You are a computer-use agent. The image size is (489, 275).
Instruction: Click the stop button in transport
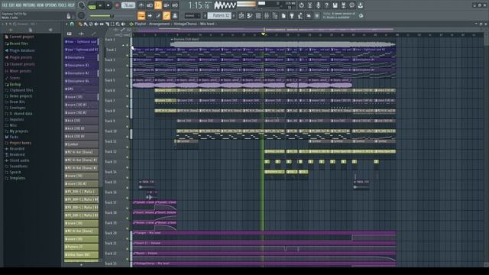point(108,5)
